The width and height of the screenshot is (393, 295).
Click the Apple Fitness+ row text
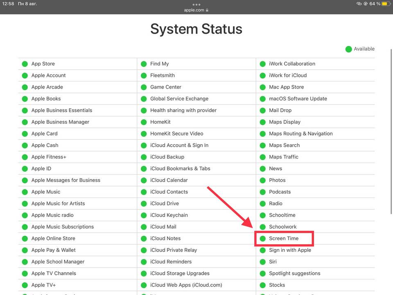pyautogui.click(x=49, y=157)
